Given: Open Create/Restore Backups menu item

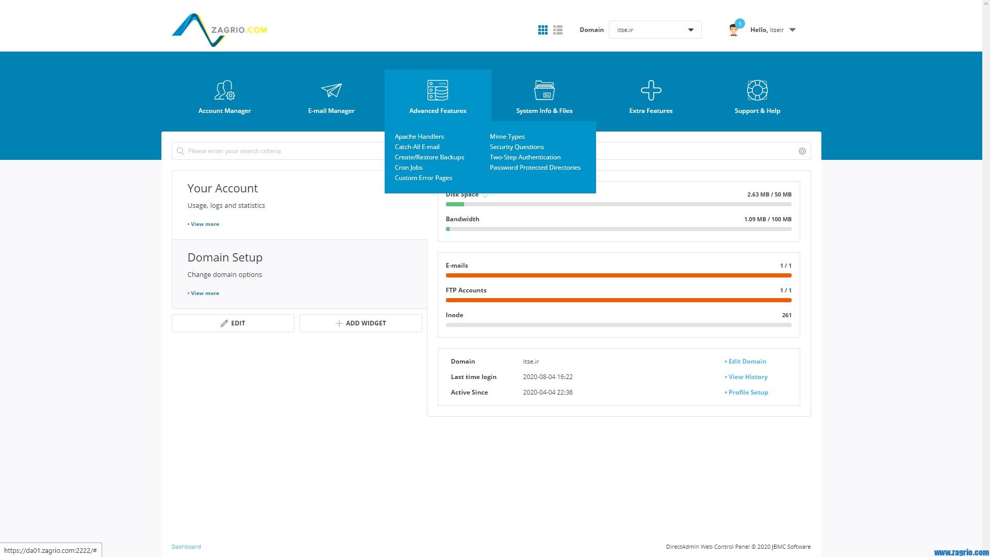Looking at the screenshot, I should pos(429,157).
